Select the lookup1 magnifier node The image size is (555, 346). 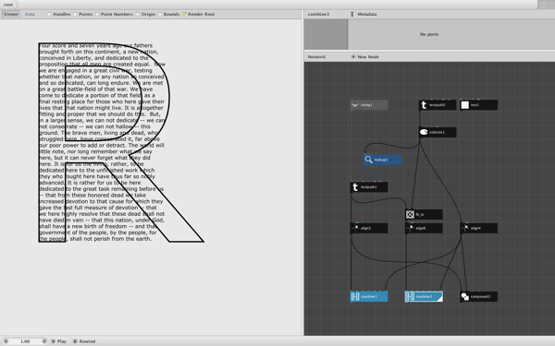pos(383,160)
